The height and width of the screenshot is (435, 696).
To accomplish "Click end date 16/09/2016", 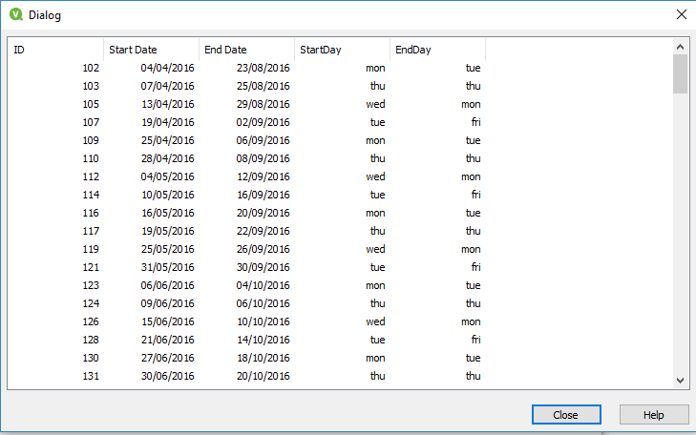I will (264, 195).
